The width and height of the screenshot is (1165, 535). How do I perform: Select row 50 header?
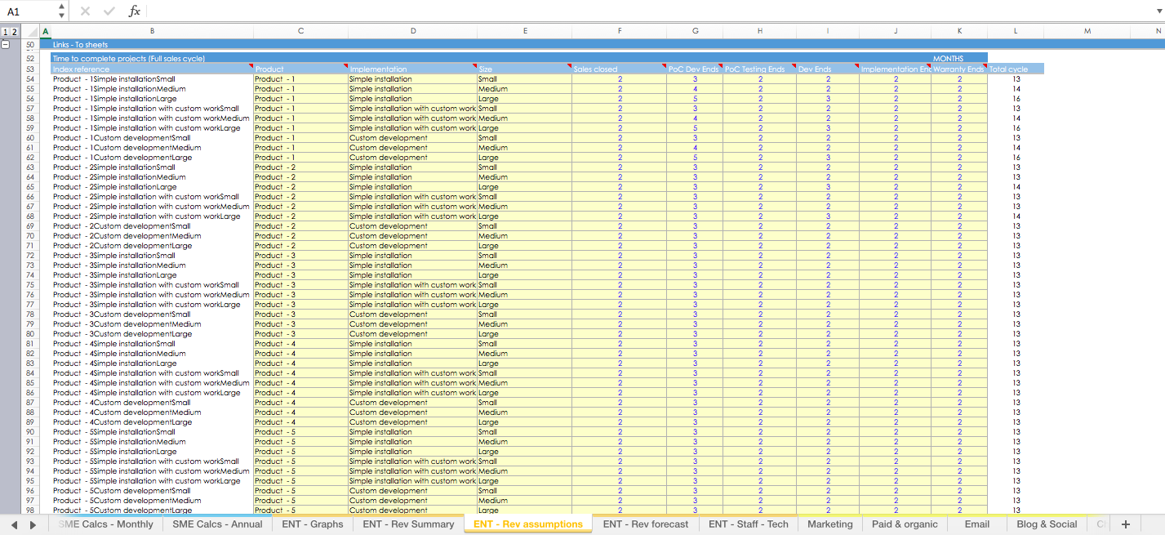30,45
